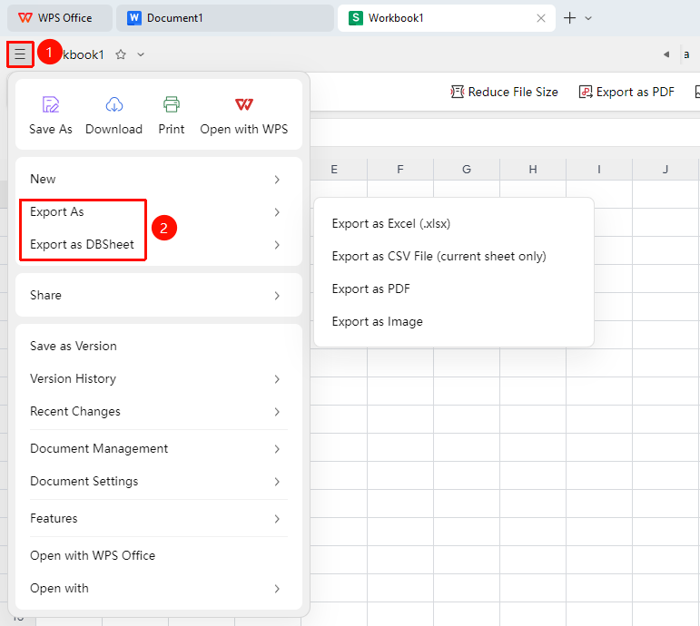Select column H header
Screen dimensions: 700x626
[533, 169]
